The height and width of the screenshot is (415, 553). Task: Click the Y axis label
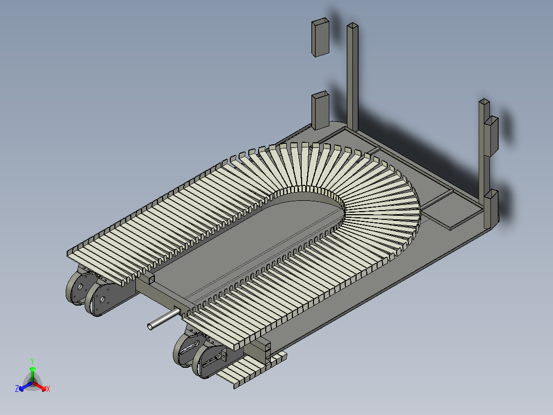click(x=33, y=362)
